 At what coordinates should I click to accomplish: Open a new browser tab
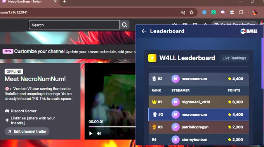click(64, 2)
